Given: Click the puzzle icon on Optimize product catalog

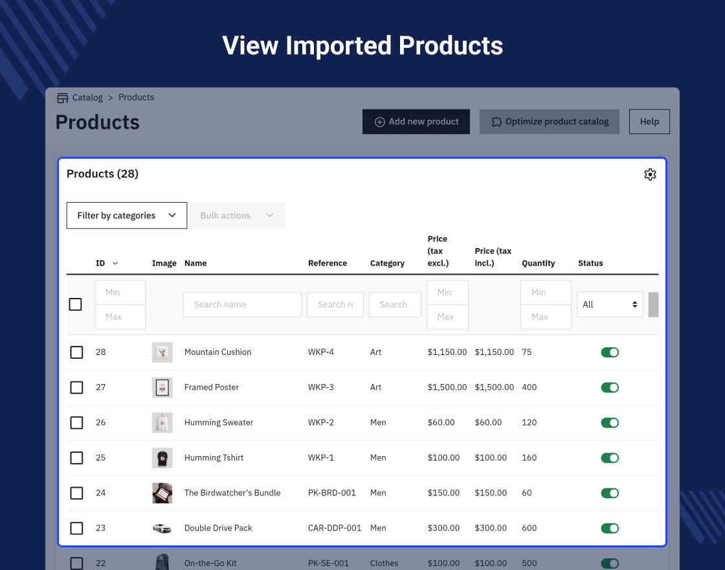Looking at the screenshot, I should 496,122.
